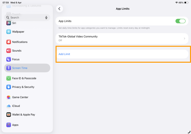Open Privacy & Security settings
191x134 pixels.
tap(27, 87)
